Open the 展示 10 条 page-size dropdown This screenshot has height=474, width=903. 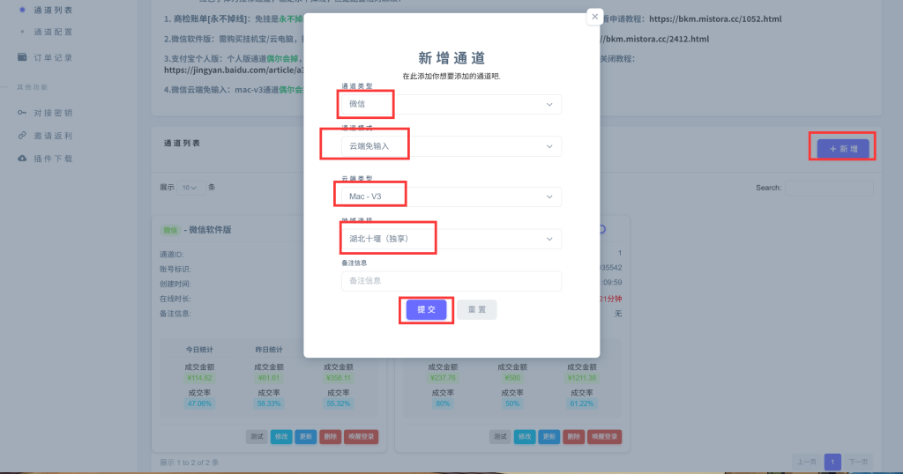click(x=190, y=188)
